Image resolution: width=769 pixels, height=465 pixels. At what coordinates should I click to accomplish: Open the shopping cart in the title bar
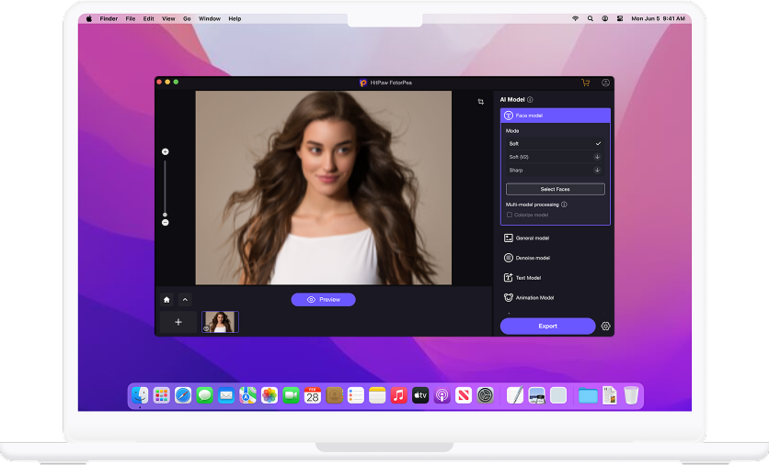[x=585, y=82]
